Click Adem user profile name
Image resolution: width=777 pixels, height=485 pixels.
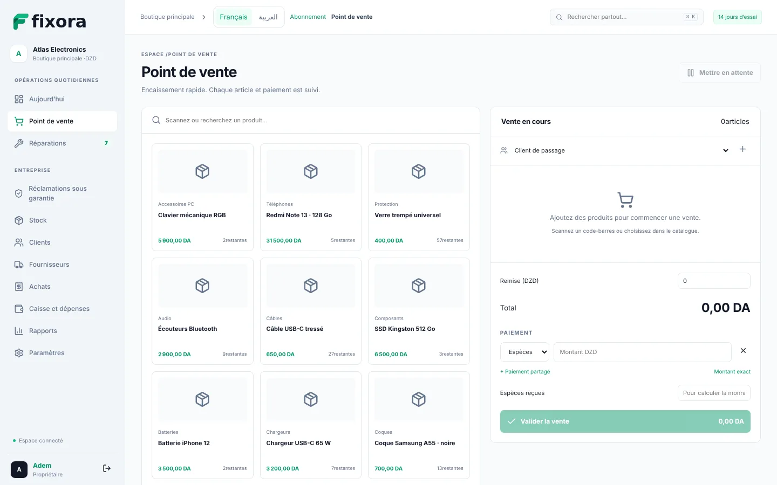42,466
